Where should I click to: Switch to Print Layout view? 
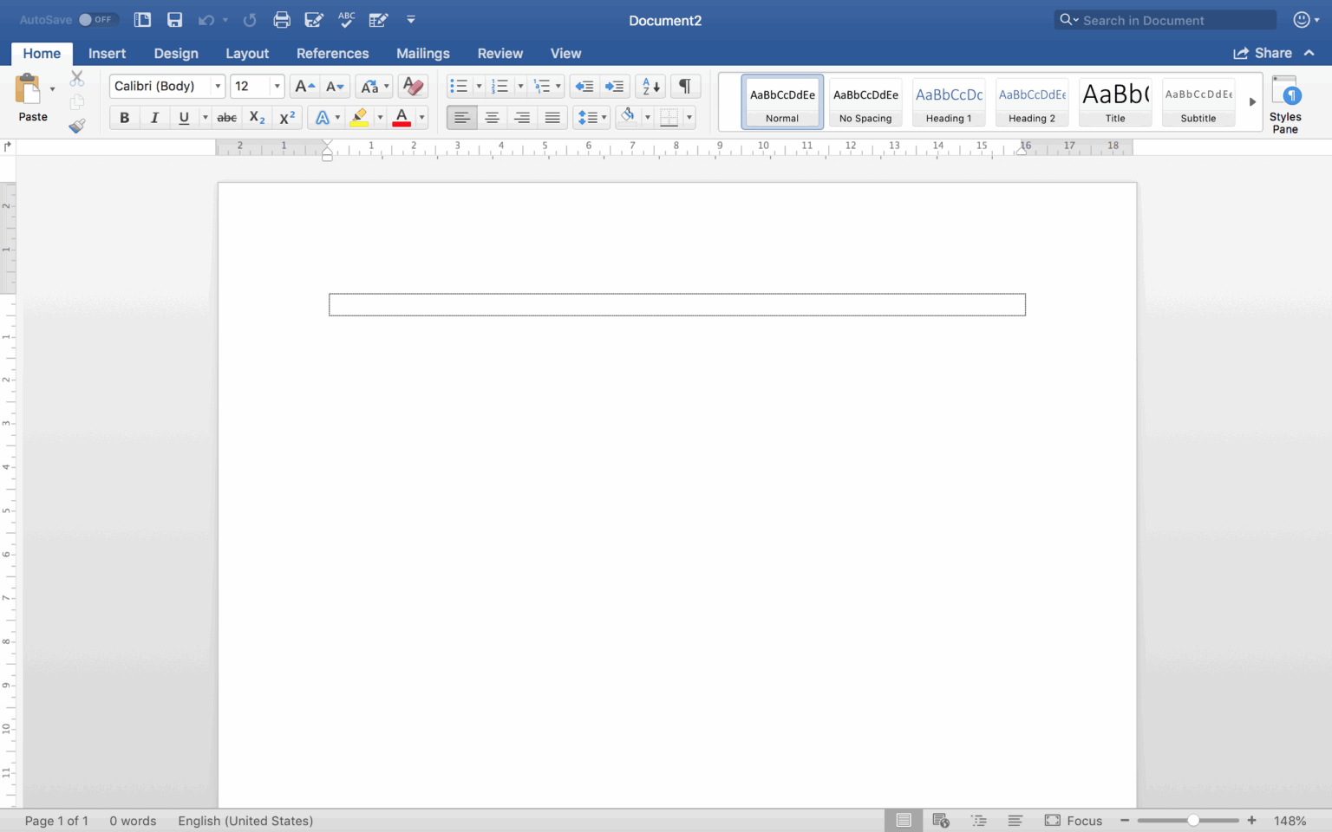pos(903,820)
